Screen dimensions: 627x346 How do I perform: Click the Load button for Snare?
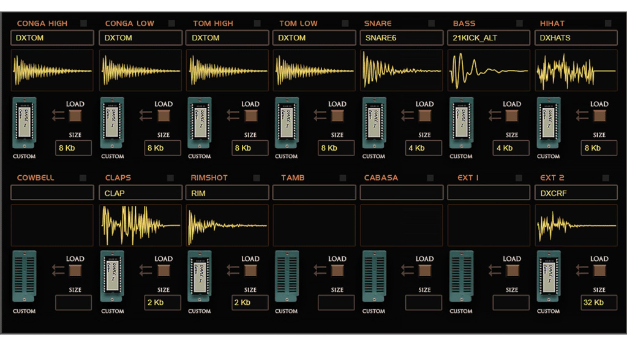tap(425, 116)
